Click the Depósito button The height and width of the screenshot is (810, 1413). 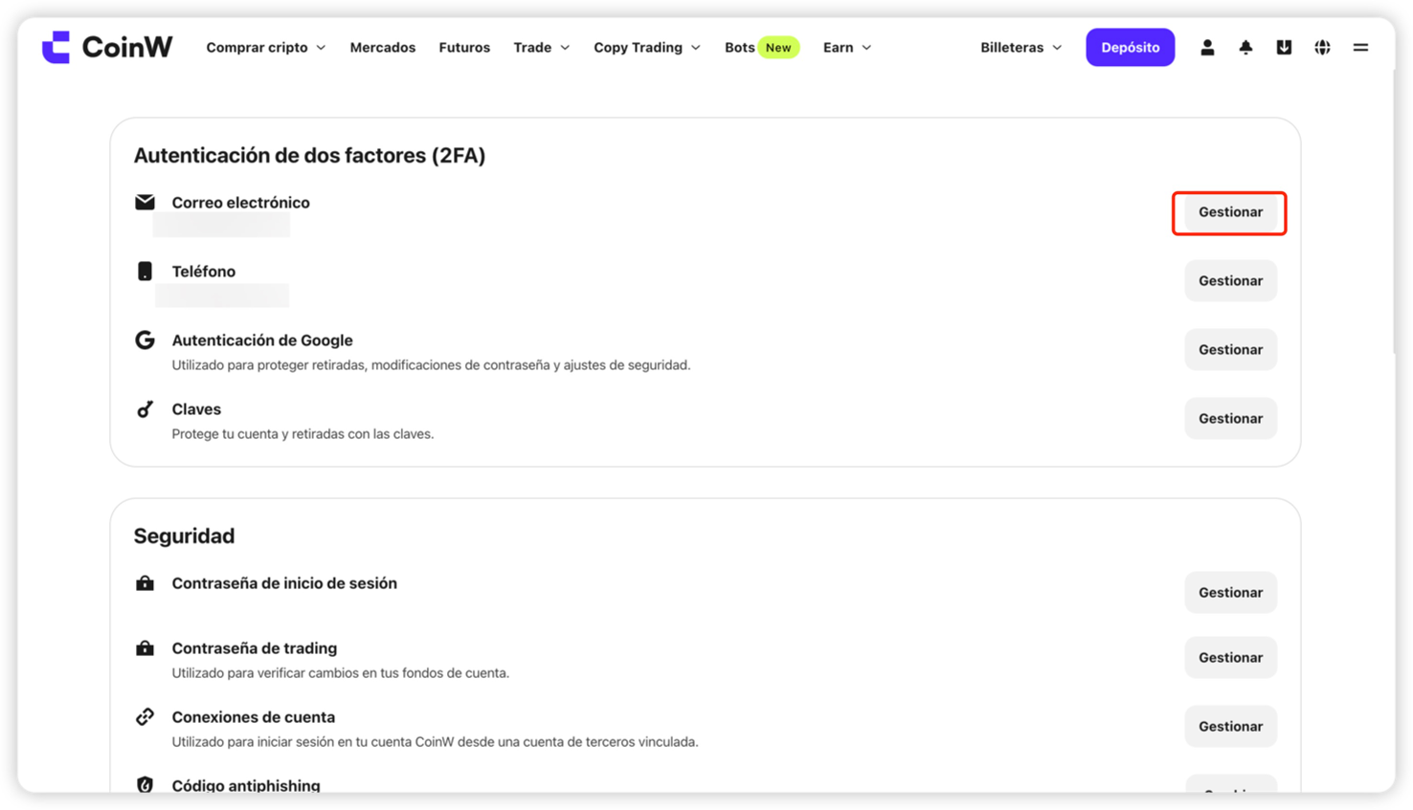coord(1130,47)
